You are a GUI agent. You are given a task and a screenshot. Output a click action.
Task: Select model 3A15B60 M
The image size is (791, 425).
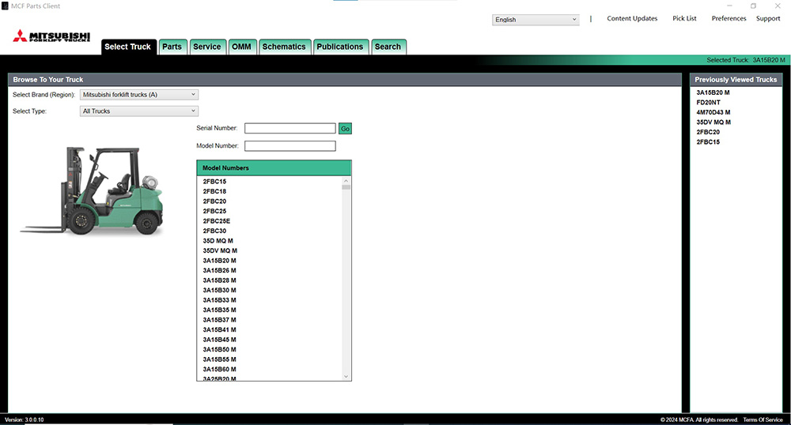click(x=219, y=370)
